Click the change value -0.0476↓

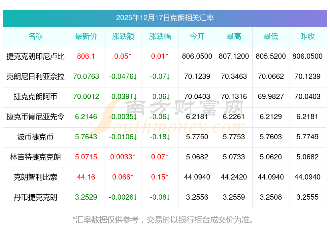pos(123,76)
